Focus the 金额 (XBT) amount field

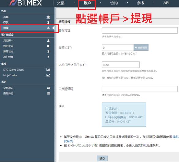[118, 48]
